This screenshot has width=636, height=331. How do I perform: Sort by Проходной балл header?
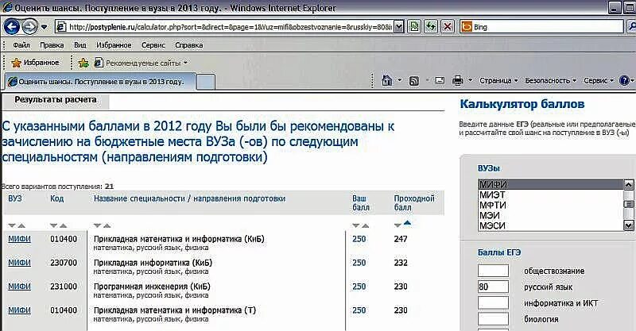(x=413, y=203)
